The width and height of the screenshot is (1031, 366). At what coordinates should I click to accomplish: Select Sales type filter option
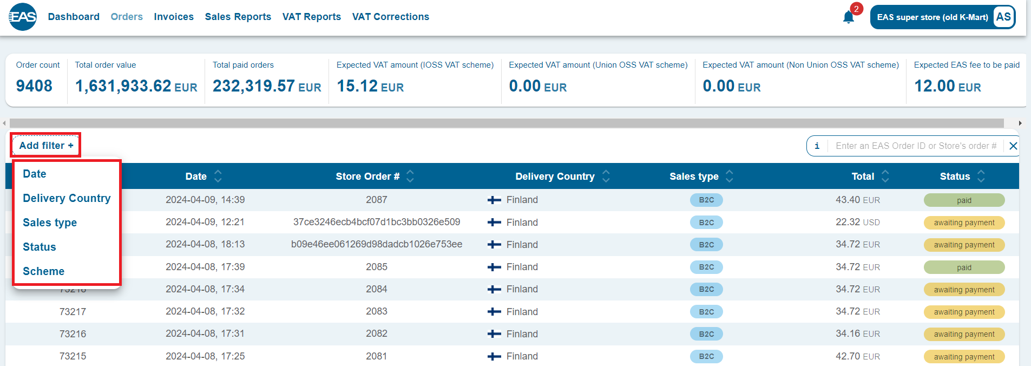(x=50, y=223)
